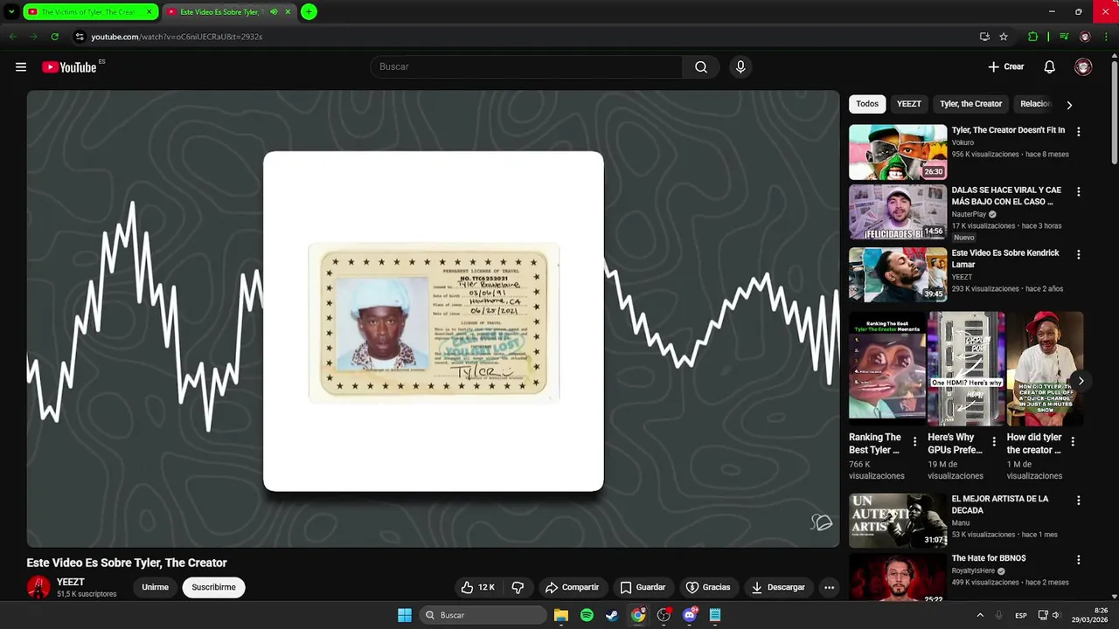Image resolution: width=1119 pixels, height=629 pixels.
Task: Open more video actions ellipsis
Action: click(x=829, y=587)
